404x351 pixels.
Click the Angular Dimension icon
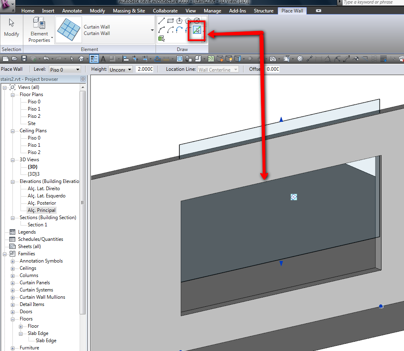(x=328, y=59)
